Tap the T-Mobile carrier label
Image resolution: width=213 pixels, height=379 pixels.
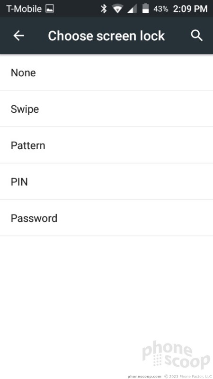24,9
